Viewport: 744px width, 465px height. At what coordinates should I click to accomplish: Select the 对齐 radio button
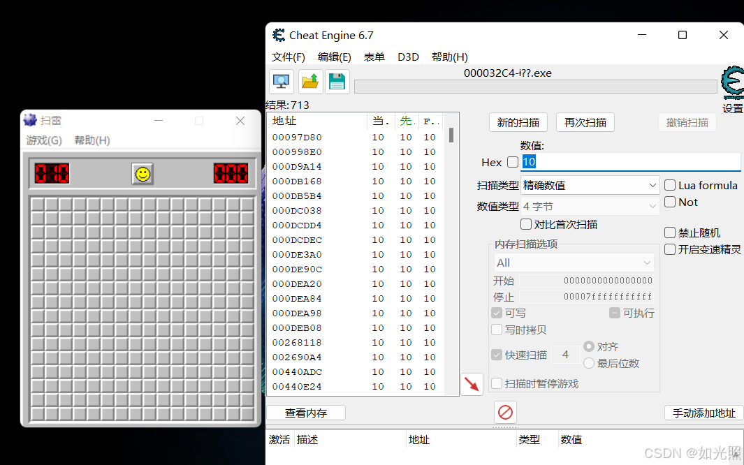589,346
